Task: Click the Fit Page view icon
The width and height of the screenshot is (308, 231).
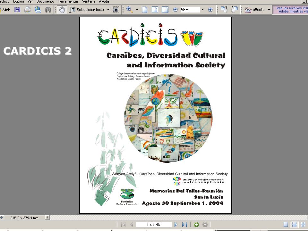Action: (x=155, y=10)
